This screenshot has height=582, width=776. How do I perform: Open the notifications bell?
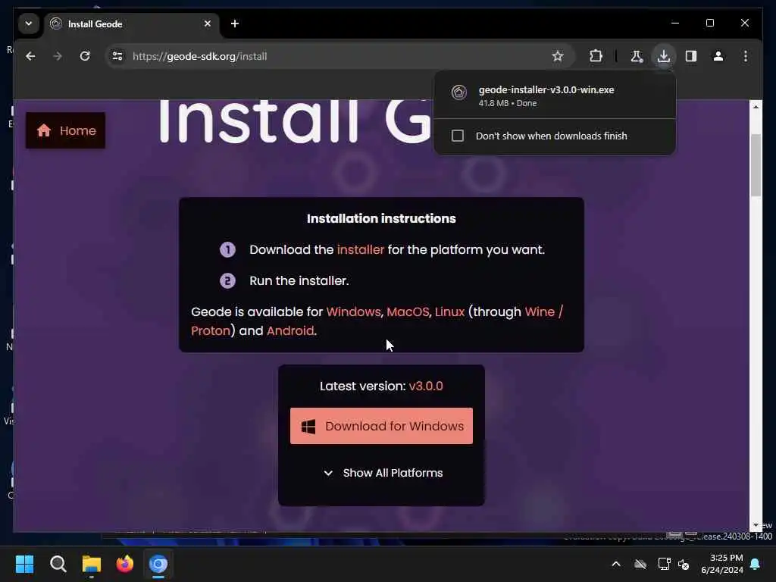[756, 564]
